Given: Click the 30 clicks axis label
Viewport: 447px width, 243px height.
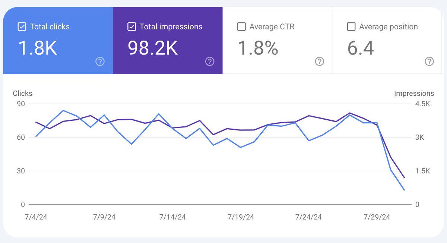Looking at the screenshot, I should point(21,171).
